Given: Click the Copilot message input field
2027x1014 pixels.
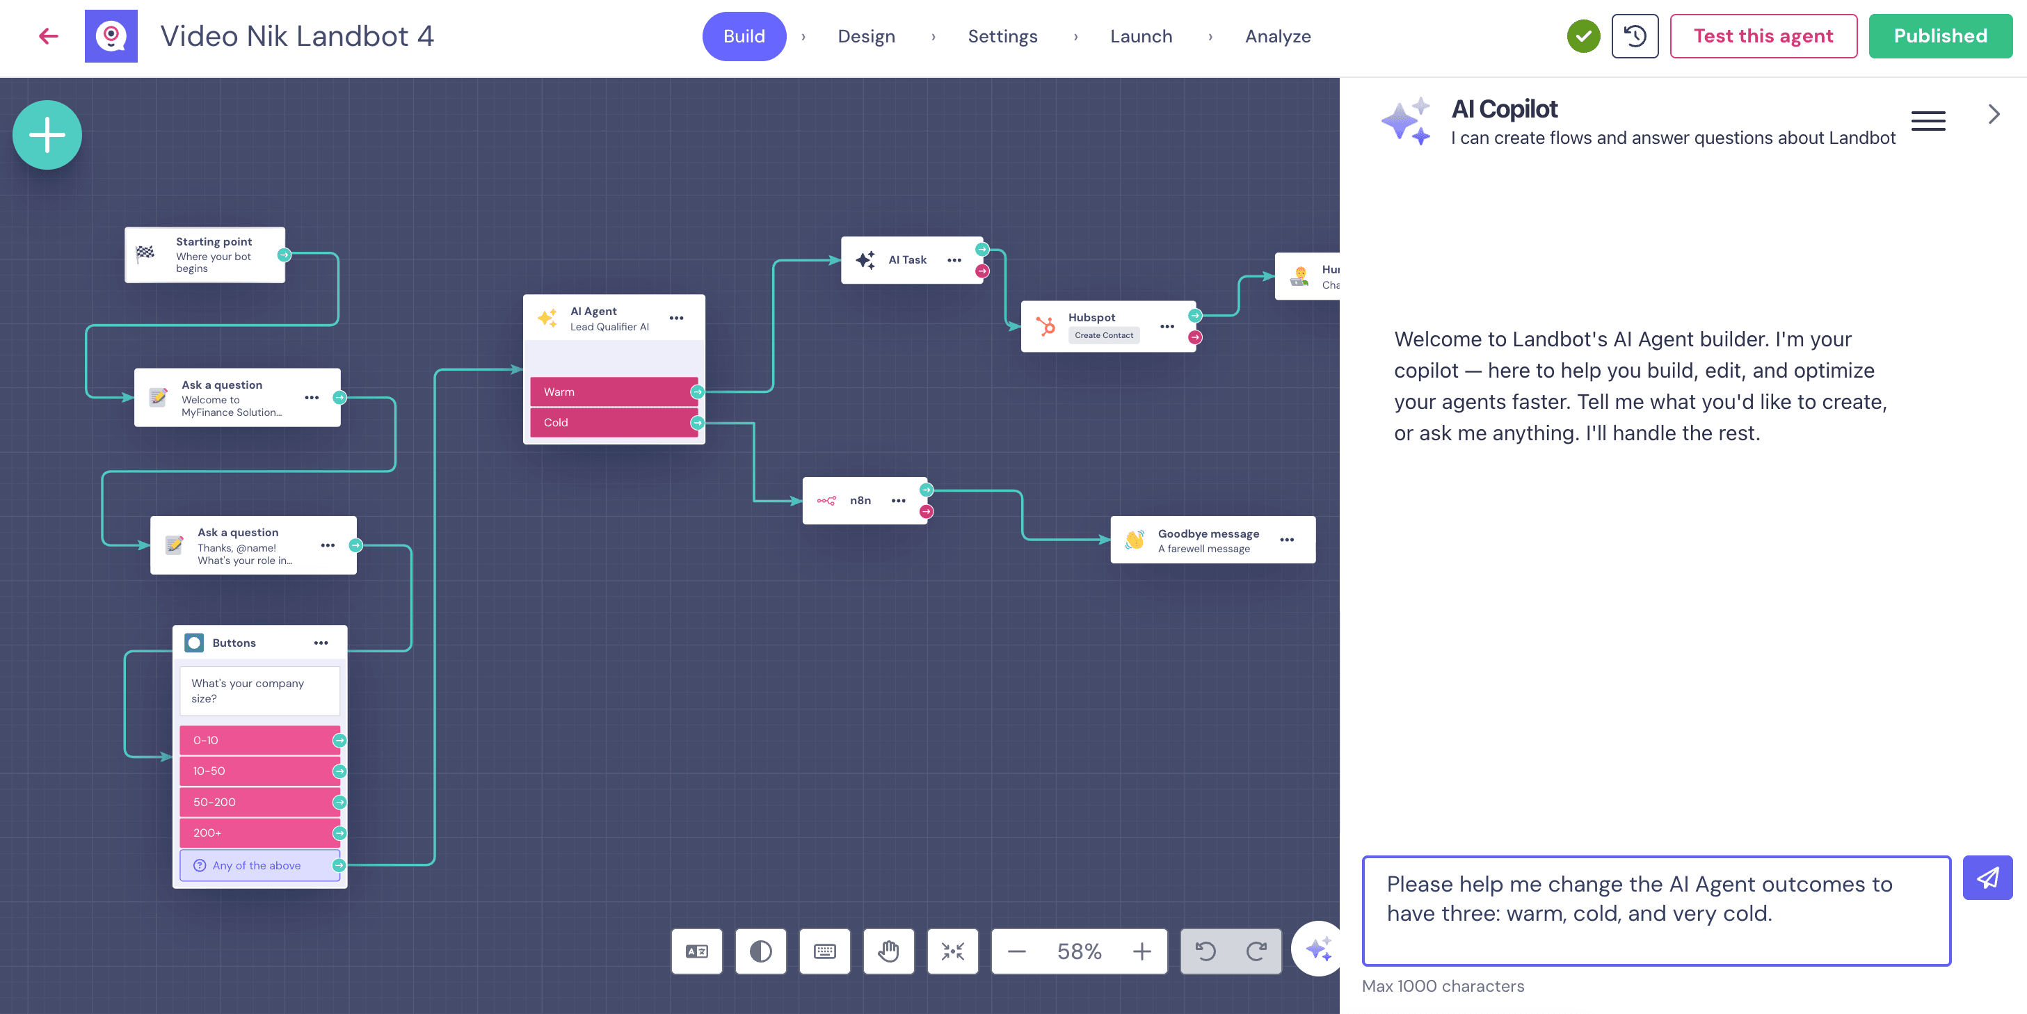Looking at the screenshot, I should pos(1656,911).
